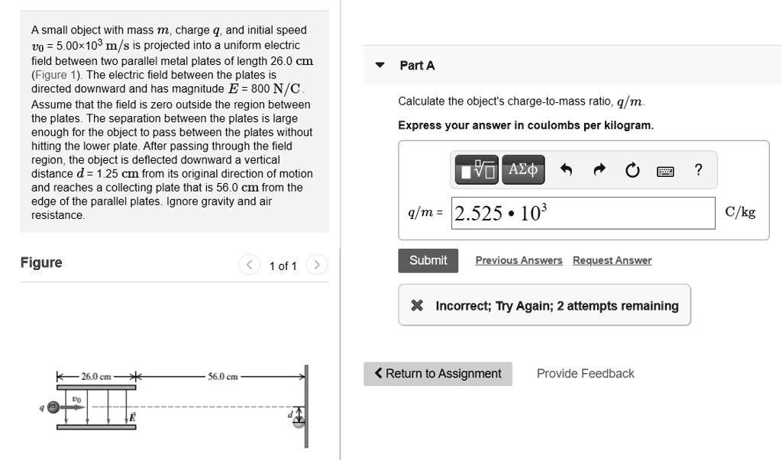
Task: Open the Greek symbols ΑΣφ palette
Action: (x=523, y=170)
